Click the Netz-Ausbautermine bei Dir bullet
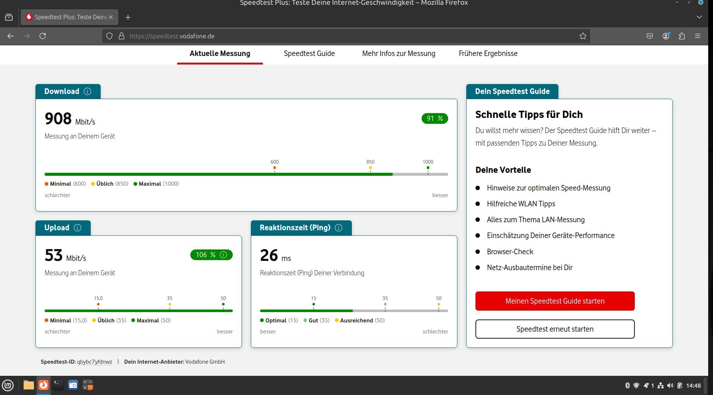Viewport: 713px width, 395px height. pyautogui.click(x=530, y=268)
